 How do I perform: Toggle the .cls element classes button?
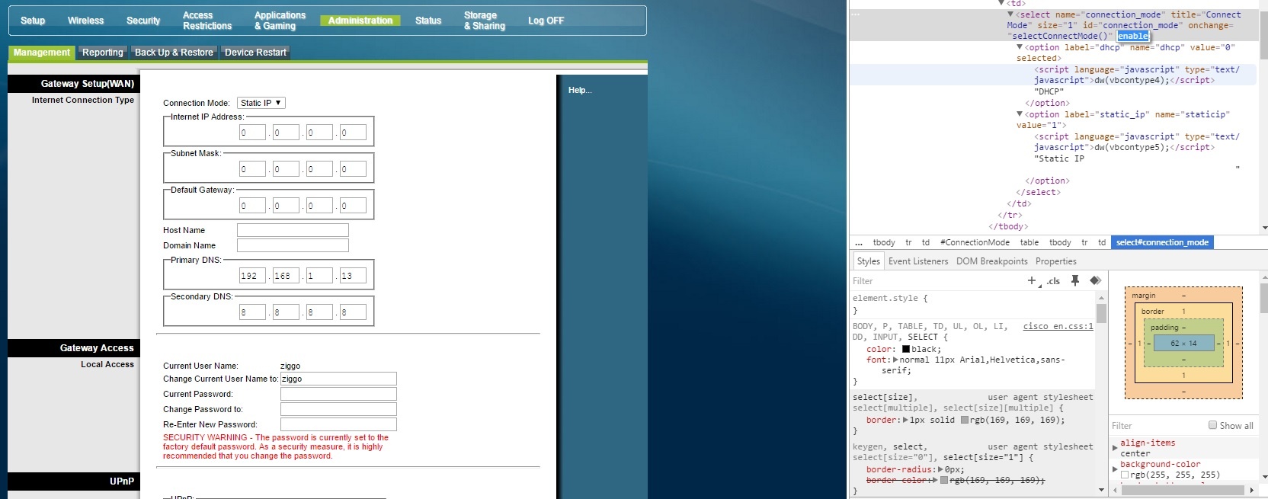tap(1053, 281)
